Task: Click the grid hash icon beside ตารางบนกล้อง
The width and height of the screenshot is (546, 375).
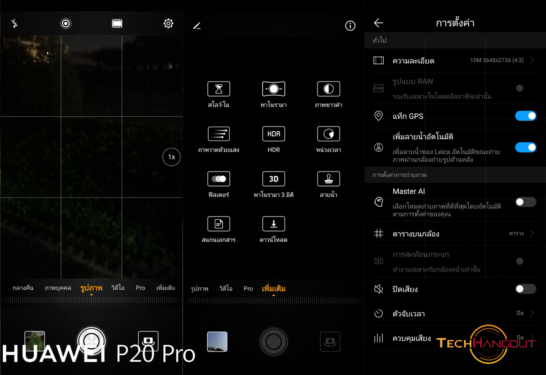Action: [x=379, y=233]
